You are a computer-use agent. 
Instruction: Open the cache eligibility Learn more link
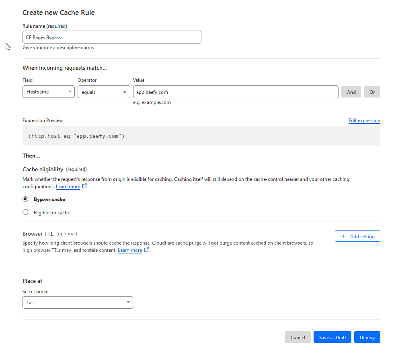(x=68, y=186)
